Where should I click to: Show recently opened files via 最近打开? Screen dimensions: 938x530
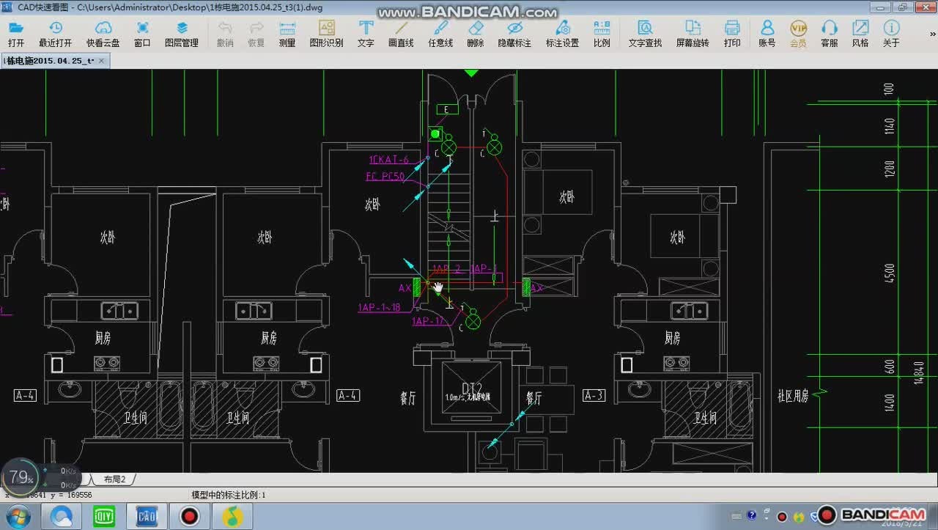(56, 34)
